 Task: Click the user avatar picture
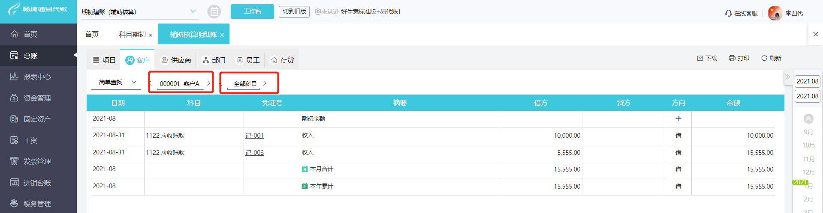point(775,13)
